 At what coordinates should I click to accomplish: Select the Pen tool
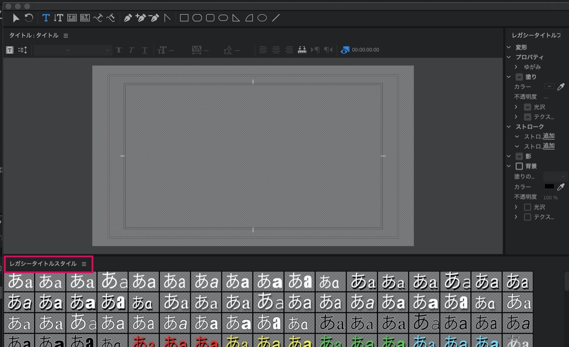128,18
